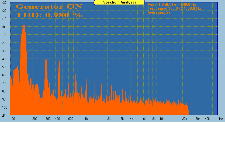The image size is (225, 158).
Task: Click the 20k frequency axis label
Action: click(185, 119)
